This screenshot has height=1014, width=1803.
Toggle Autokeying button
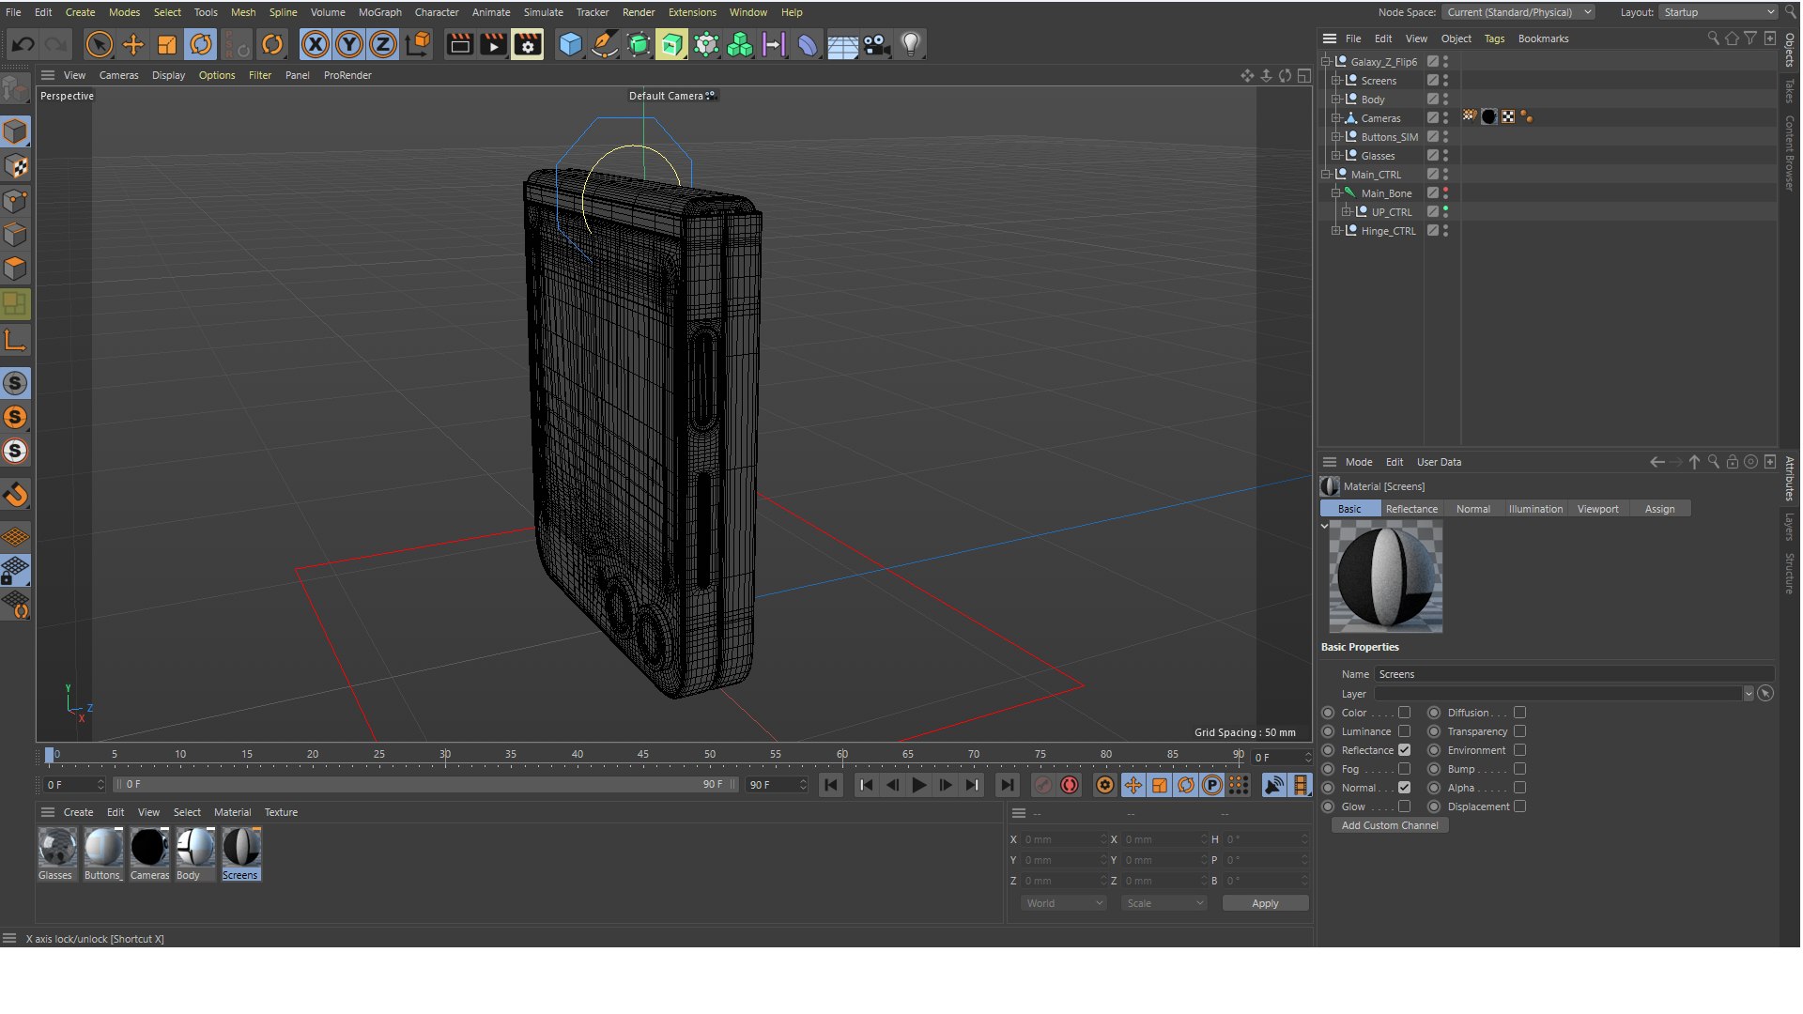pyautogui.click(x=1070, y=785)
